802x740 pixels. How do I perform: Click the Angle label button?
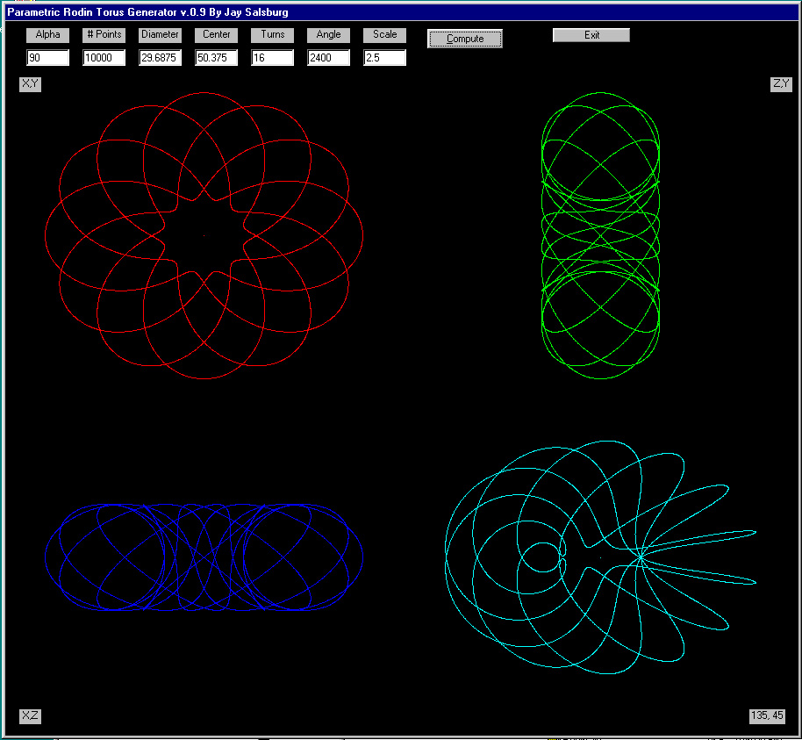(x=328, y=35)
